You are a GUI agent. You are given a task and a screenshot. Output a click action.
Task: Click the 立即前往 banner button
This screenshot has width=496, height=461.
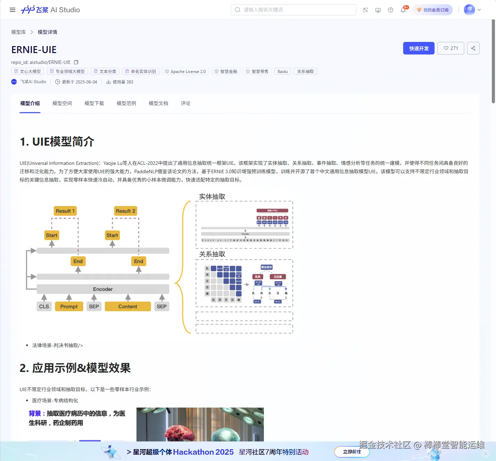(x=352, y=452)
